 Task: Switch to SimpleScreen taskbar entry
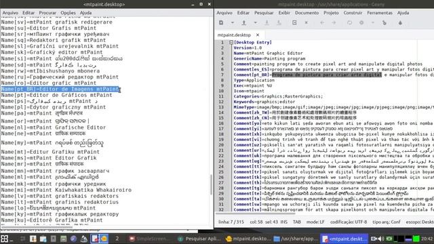click(x=149, y=239)
